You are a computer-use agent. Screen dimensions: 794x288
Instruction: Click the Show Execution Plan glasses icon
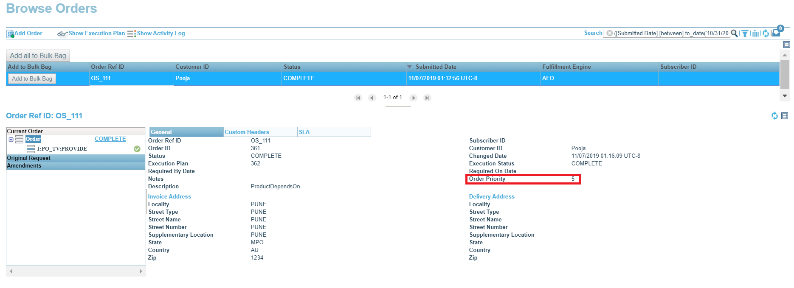(62, 34)
